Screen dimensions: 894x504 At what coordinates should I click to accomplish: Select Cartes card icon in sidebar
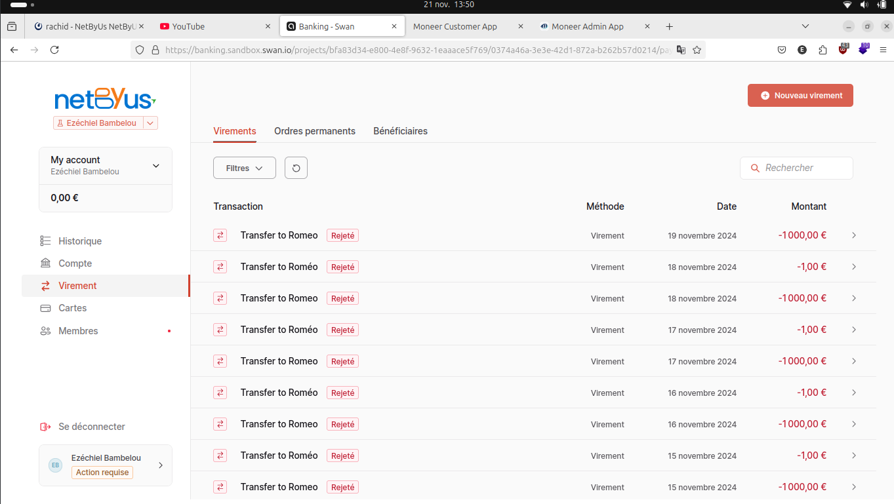click(x=45, y=308)
